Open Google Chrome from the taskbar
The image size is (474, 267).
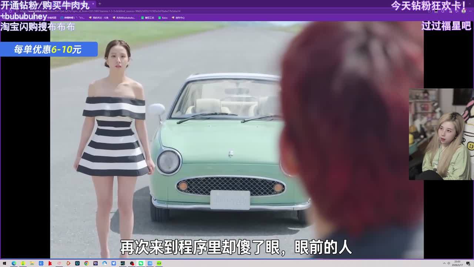(x=86, y=263)
